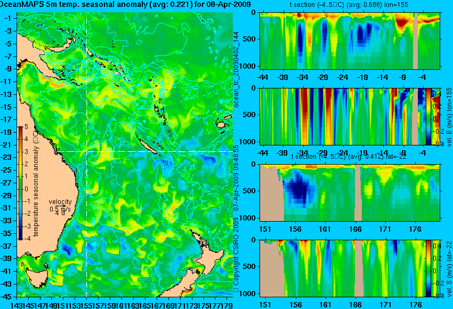Click the '-1' latitude tick on the map
453x309 pixels.
click(7, 18)
